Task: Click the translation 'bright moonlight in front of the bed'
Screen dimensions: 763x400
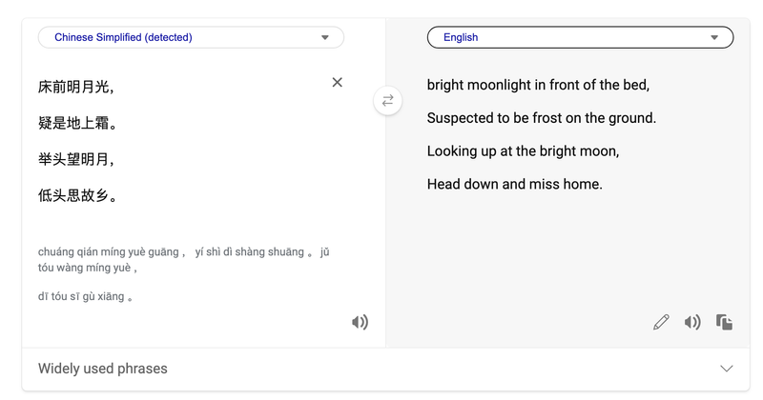Action: click(538, 85)
